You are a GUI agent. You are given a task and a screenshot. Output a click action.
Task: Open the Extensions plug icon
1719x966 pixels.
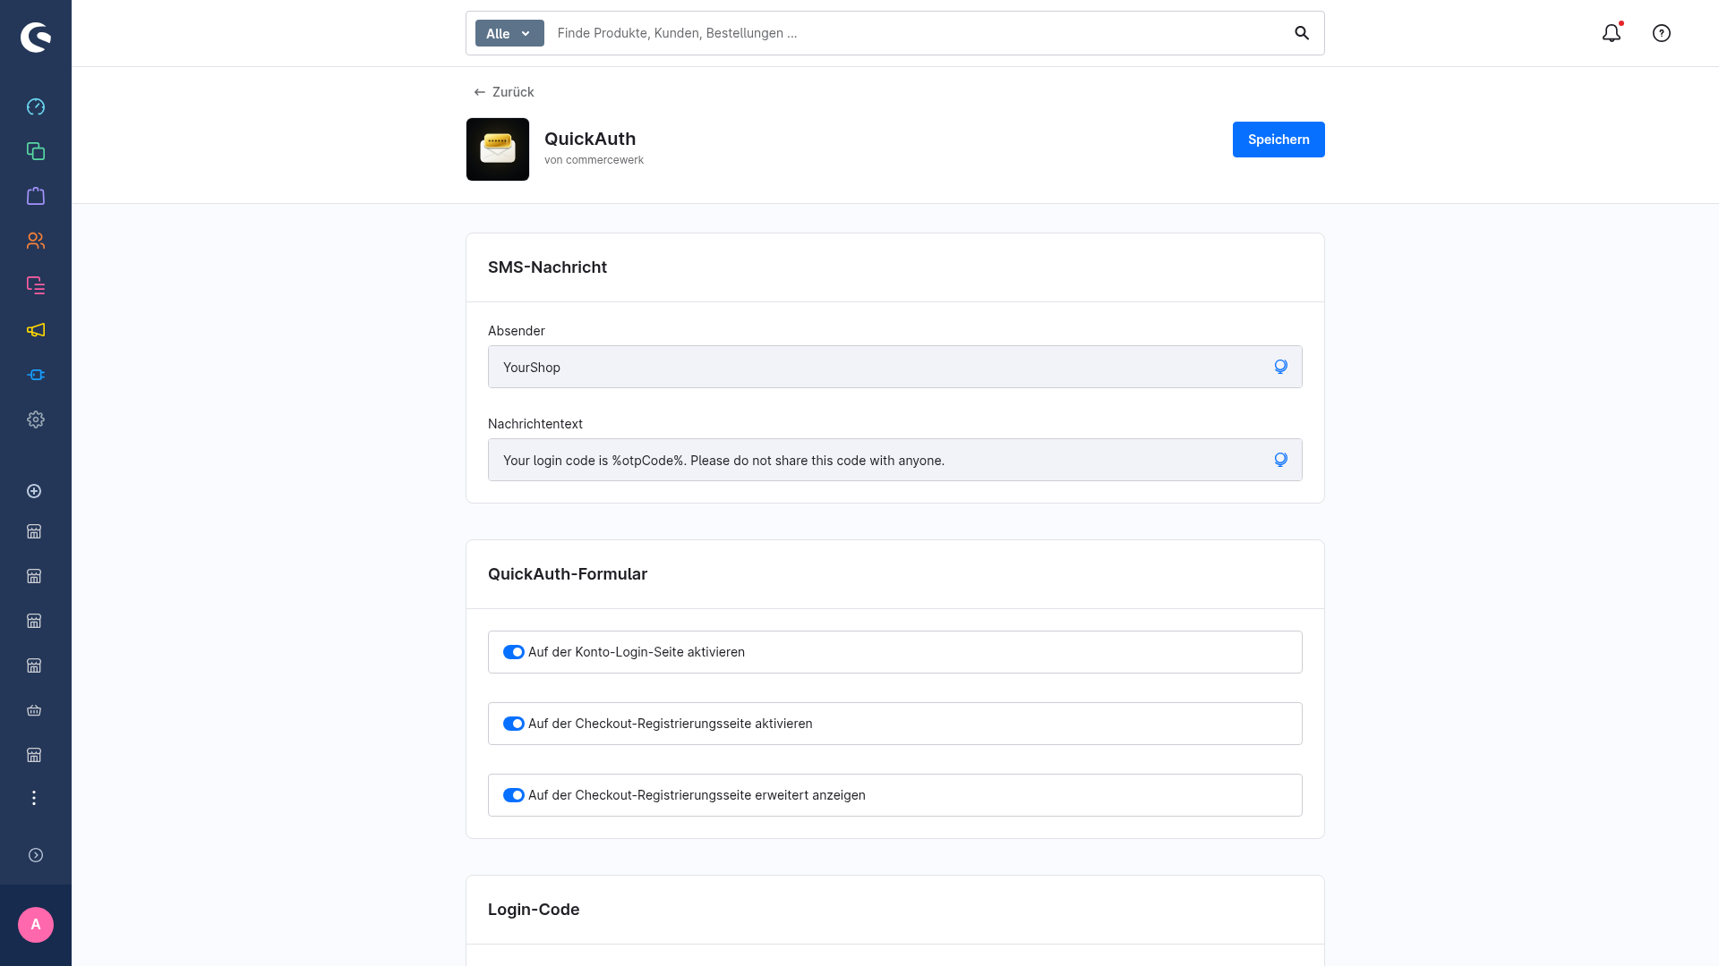pos(36,375)
